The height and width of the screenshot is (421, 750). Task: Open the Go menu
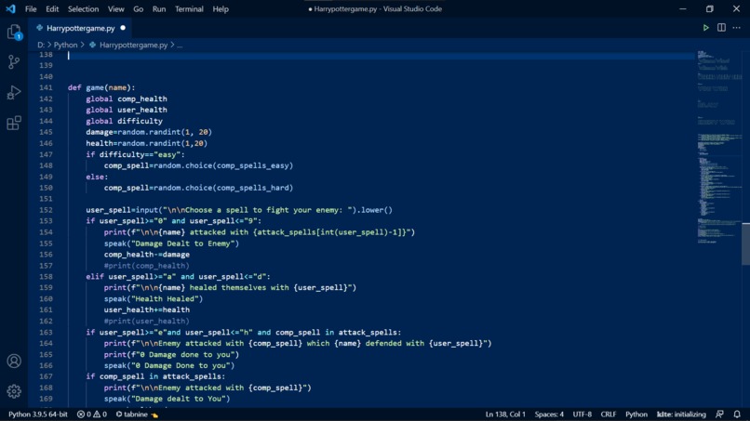tap(139, 9)
